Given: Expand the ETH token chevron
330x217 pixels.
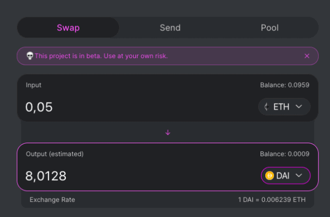Looking at the screenshot, I should [x=299, y=106].
